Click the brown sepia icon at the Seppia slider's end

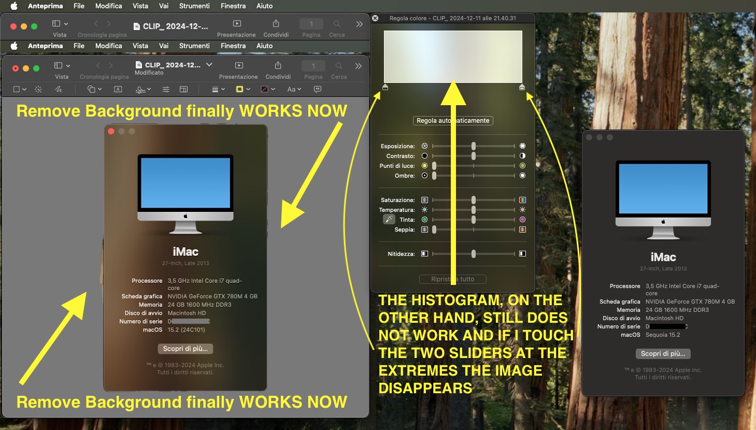point(522,230)
